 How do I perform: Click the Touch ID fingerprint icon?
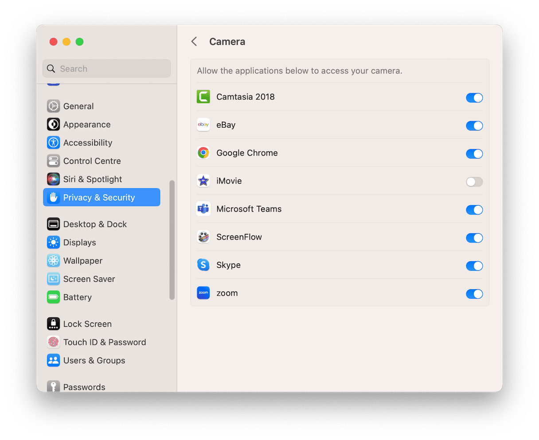click(54, 342)
